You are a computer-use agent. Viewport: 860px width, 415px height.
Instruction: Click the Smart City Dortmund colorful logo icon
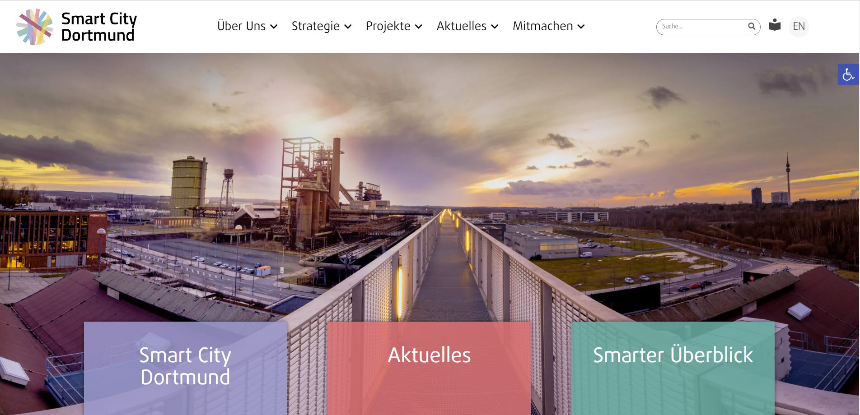click(35, 27)
